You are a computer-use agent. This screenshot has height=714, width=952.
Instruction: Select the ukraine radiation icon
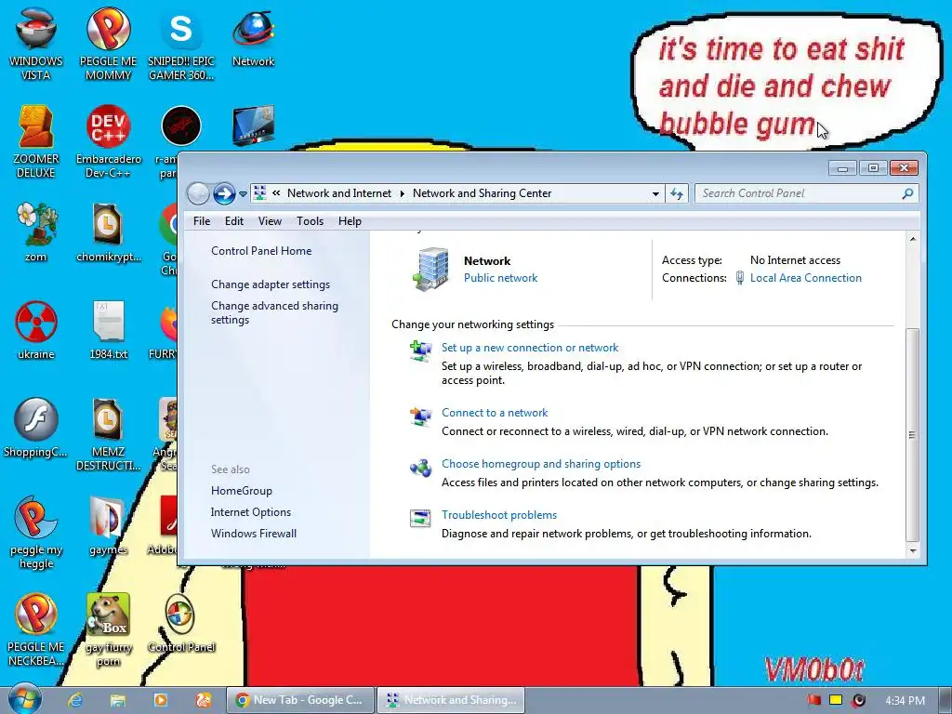coord(36,330)
